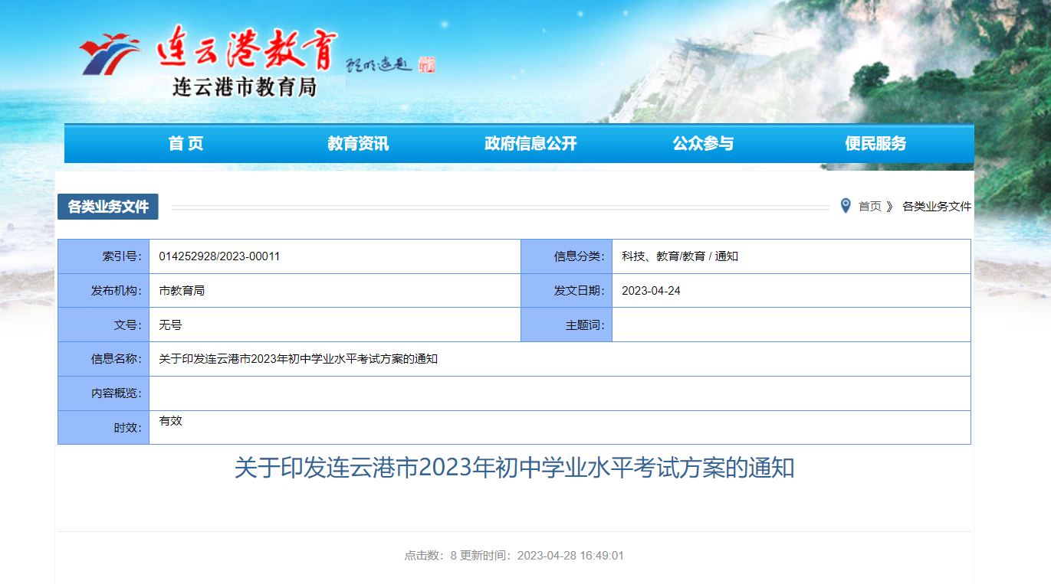The width and height of the screenshot is (1051, 584).
Task: Click the 主题词 label cell
Action: point(567,325)
